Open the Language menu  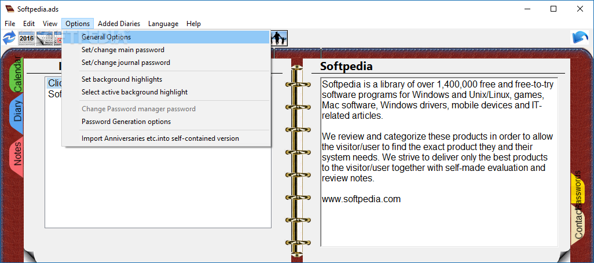[x=163, y=24]
